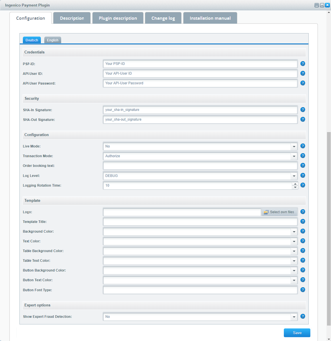The height and width of the screenshot is (341, 331).
Task: Click help icon beside SHA-Out Signature
Action: click(302, 119)
